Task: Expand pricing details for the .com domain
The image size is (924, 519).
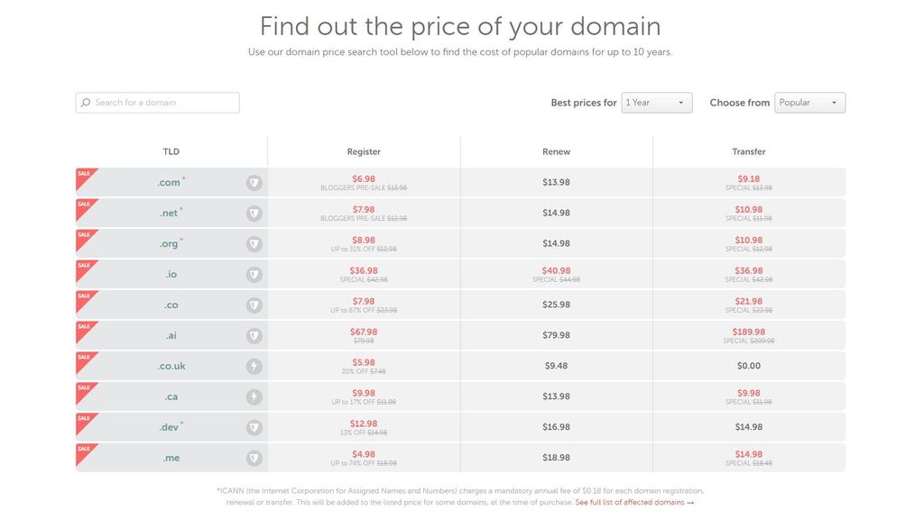Action: pos(254,182)
